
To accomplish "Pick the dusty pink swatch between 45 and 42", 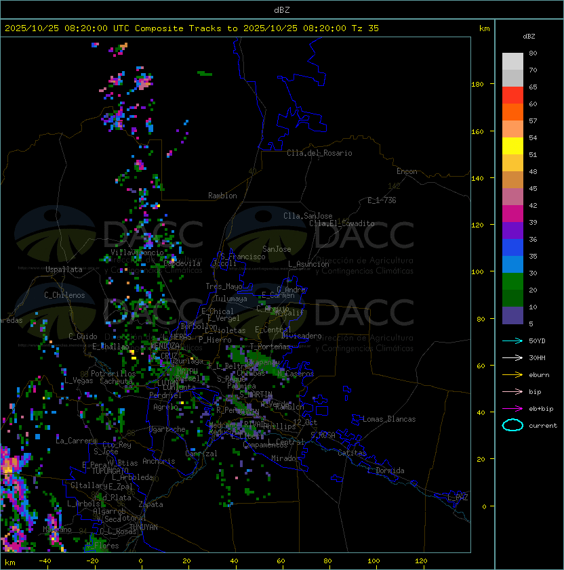I will 512,197.
